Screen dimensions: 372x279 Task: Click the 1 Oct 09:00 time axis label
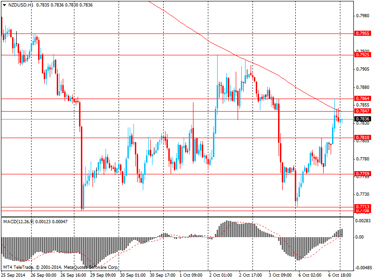(x=191, y=275)
